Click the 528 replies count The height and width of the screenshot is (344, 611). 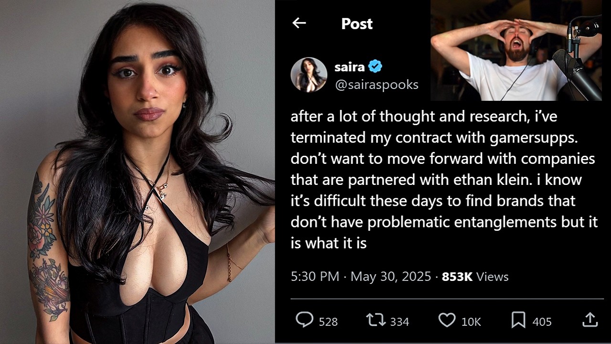328,322
